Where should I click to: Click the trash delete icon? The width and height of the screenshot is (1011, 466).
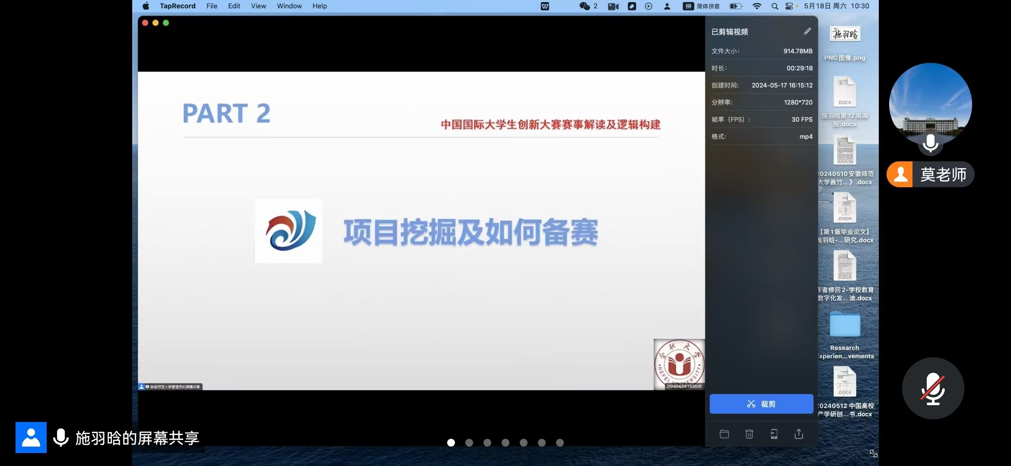pyautogui.click(x=749, y=434)
